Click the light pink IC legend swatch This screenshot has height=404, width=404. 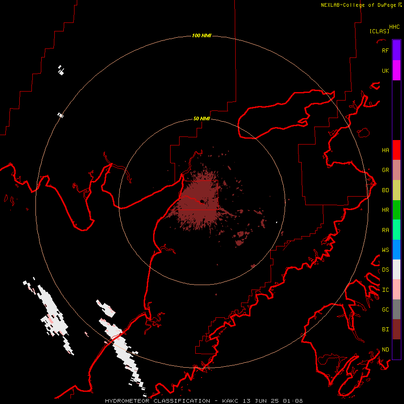click(x=396, y=290)
